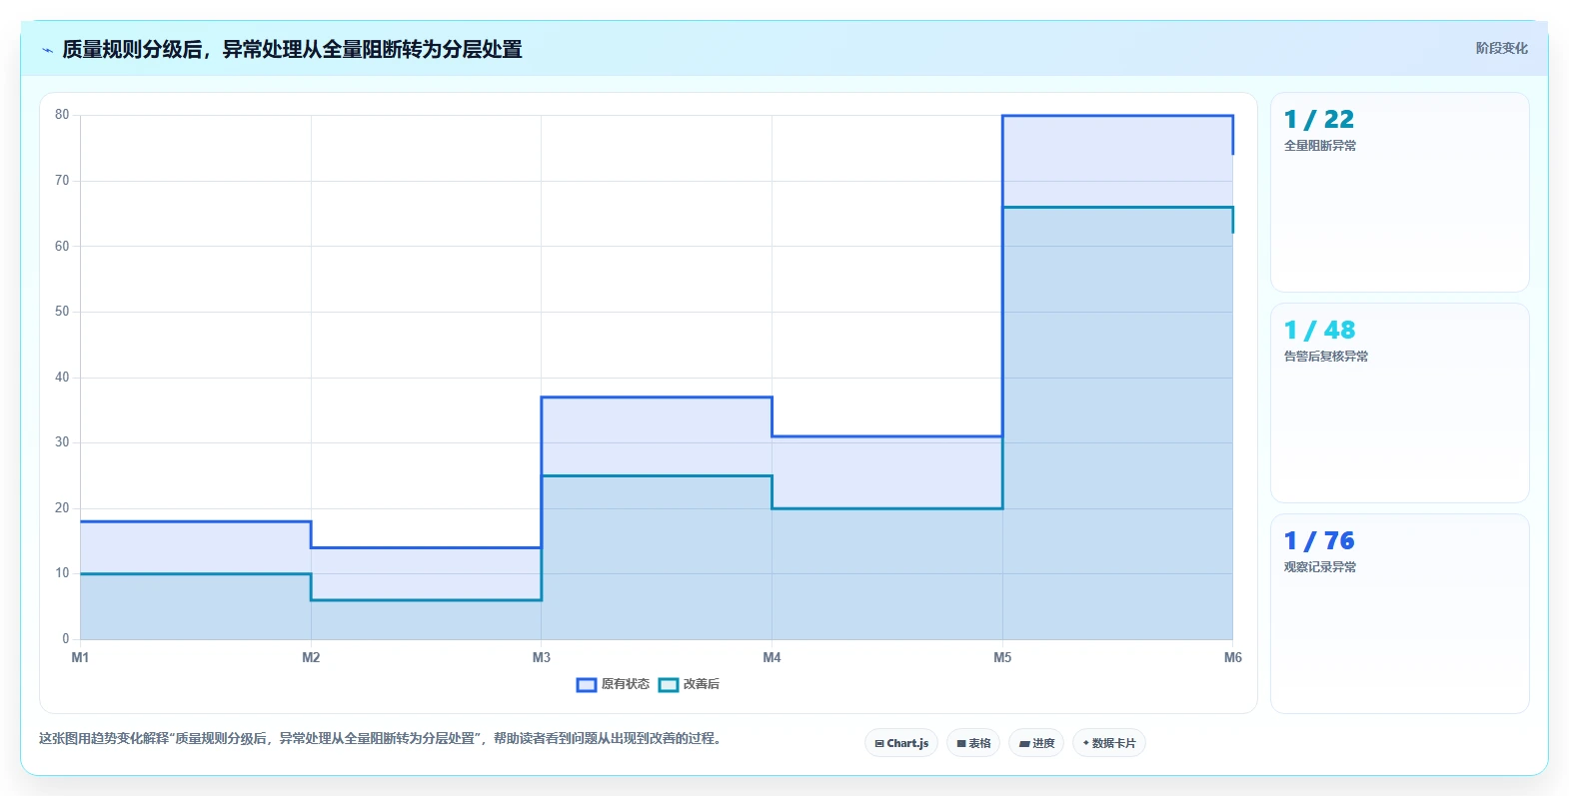Click the M1 axis label
1569x796 pixels.
[80, 657]
